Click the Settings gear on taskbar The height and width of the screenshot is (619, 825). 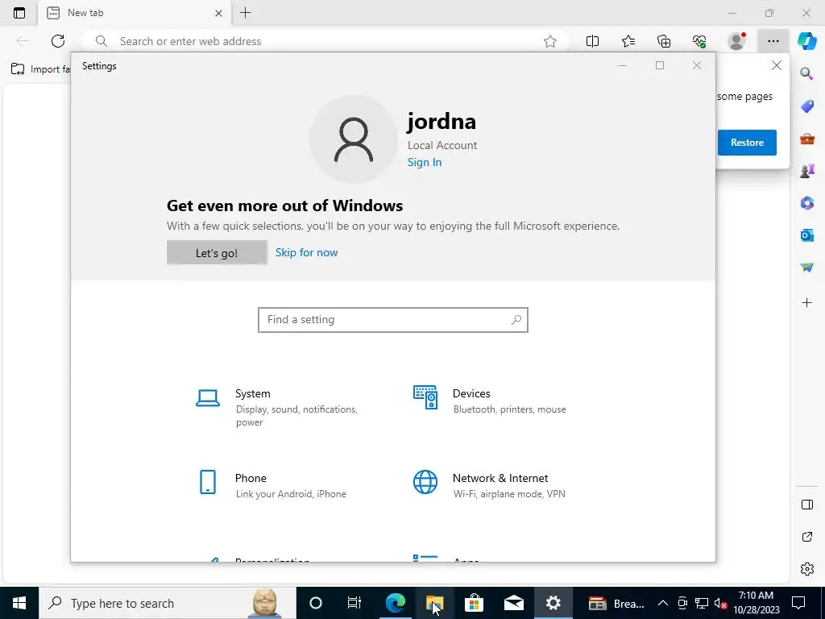tap(553, 603)
